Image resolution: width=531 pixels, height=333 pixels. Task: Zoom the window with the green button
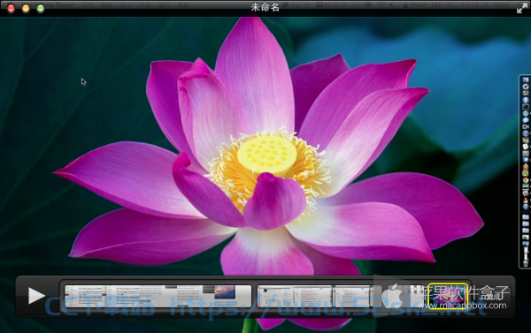41,9
